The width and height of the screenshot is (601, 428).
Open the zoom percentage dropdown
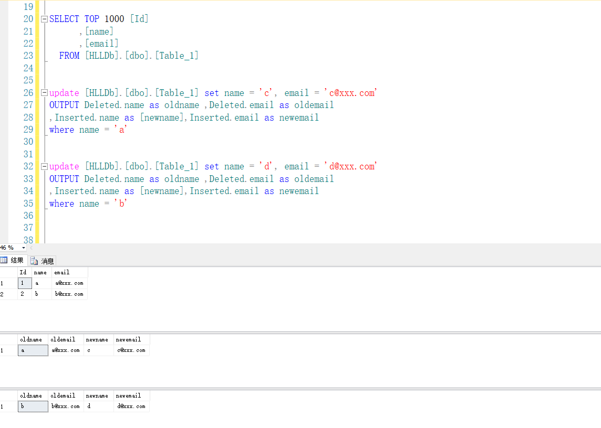[x=24, y=248]
